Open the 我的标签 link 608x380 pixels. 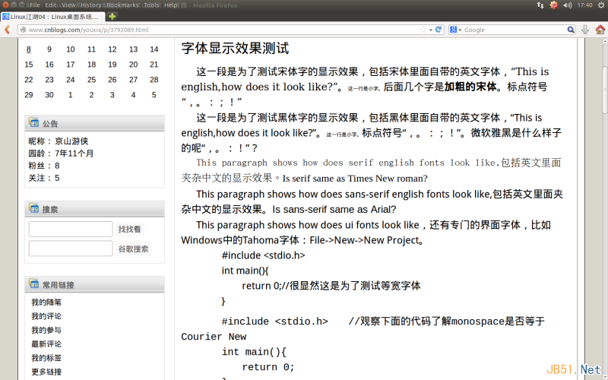tap(46, 358)
